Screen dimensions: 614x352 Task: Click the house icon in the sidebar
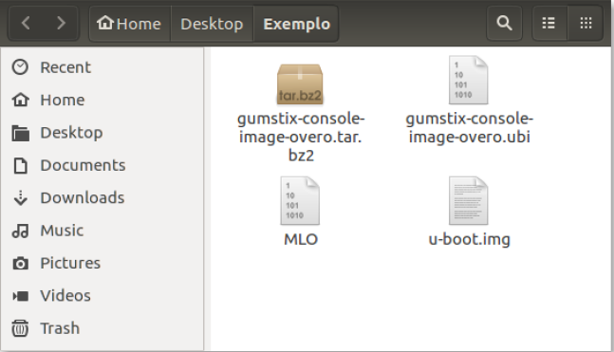pos(20,100)
